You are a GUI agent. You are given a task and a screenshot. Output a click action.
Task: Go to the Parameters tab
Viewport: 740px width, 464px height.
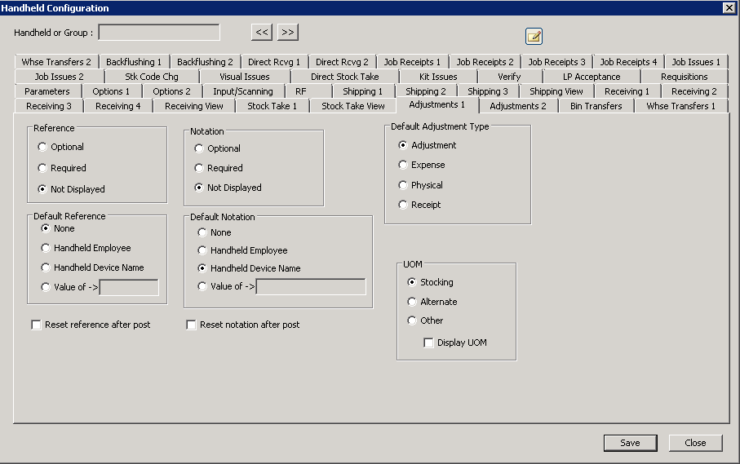click(x=47, y=91)
